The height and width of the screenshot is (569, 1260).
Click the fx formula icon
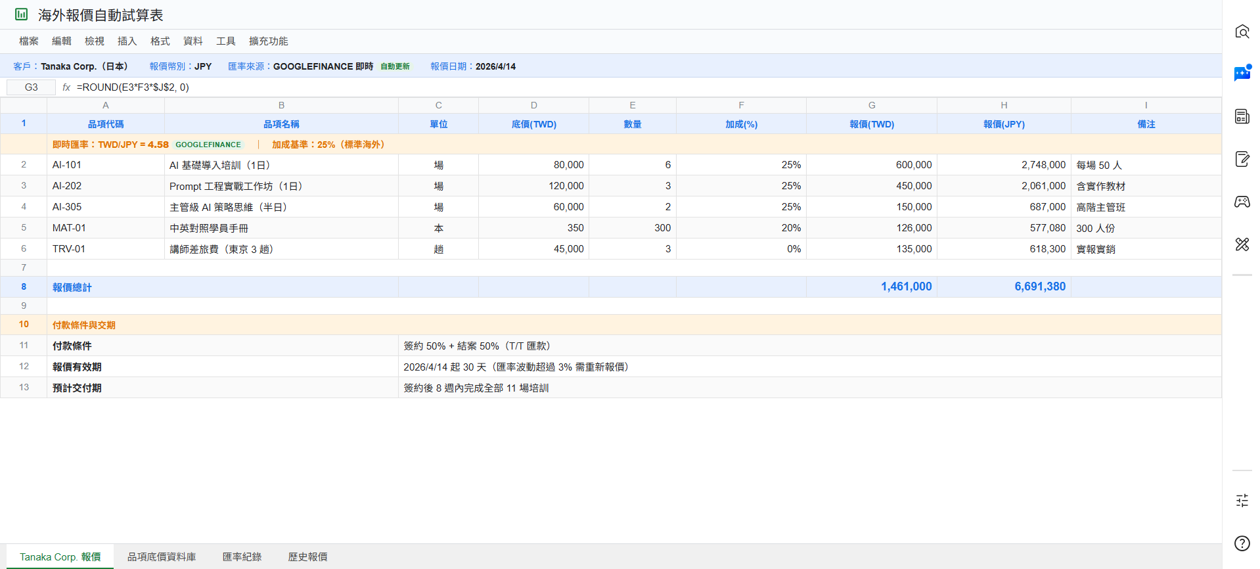pyautogui.click(x=66, y=87)
